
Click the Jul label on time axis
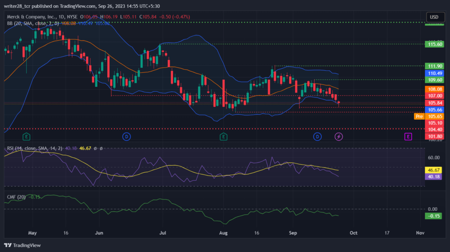[163, 233]
